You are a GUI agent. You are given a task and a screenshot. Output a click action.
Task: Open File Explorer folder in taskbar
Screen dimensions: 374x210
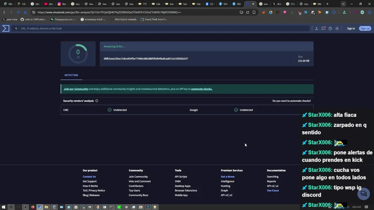point(47,207)
